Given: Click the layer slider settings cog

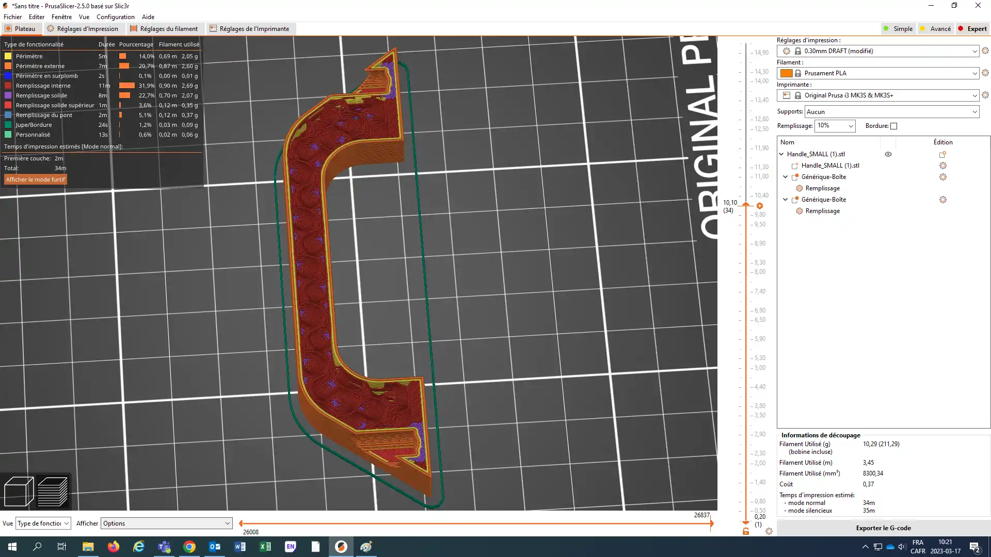Looking at the screenshot, I should tap(769, 531).
